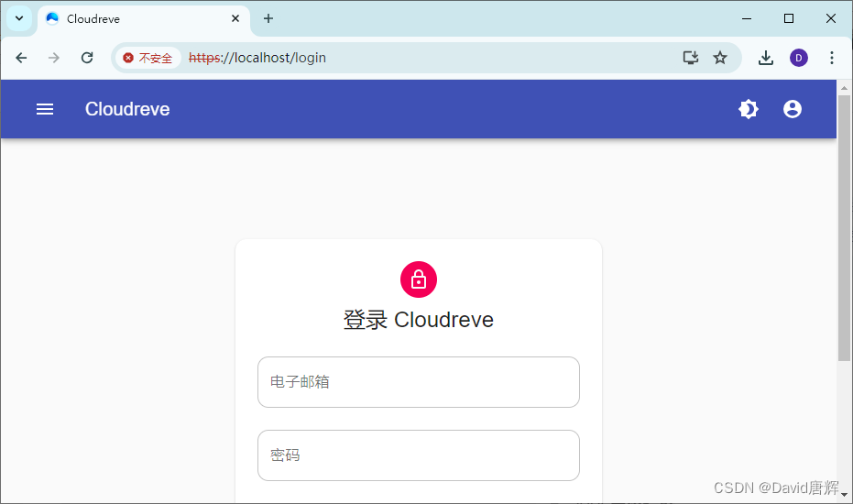Open the Chrome profile D avatar
This screenshot has height=504, width=853.
(x=799, y=58)
